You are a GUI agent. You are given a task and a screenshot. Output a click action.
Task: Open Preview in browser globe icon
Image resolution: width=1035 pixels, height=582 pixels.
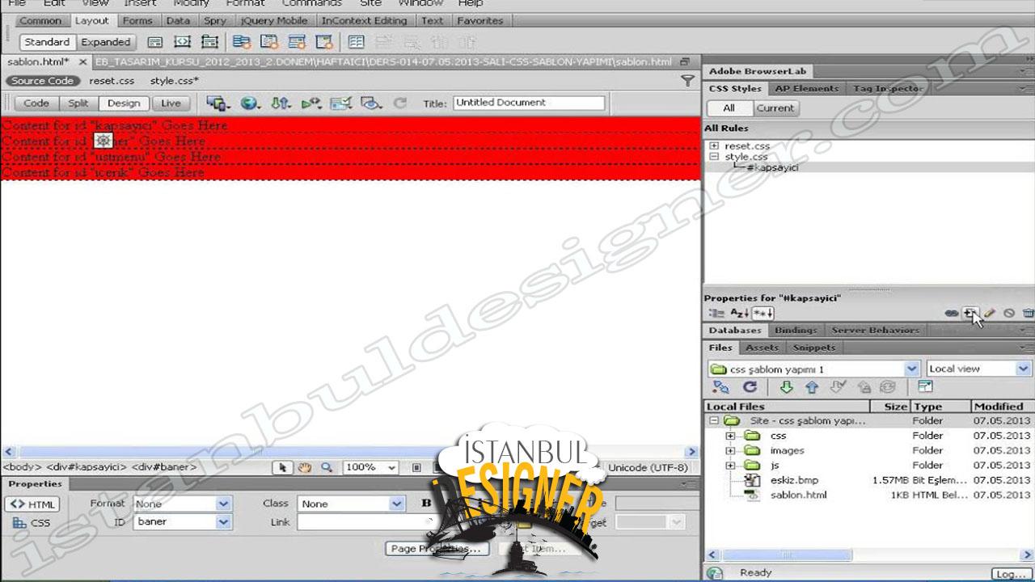click(x=250, y=103)
